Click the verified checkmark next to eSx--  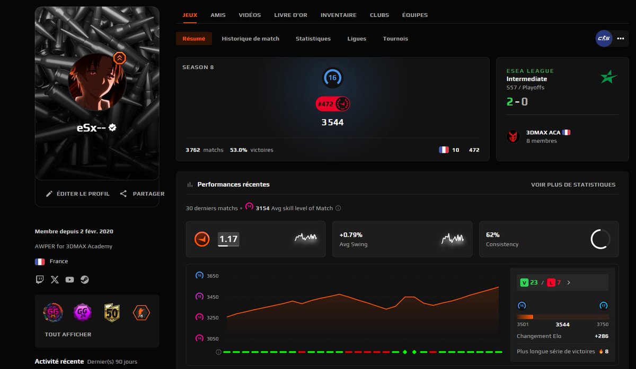click(x=112, y=128)
